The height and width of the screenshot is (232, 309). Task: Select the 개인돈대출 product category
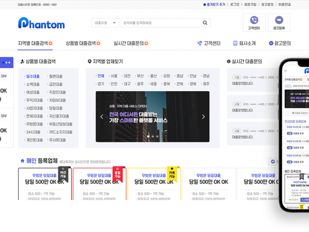[34, 140]
